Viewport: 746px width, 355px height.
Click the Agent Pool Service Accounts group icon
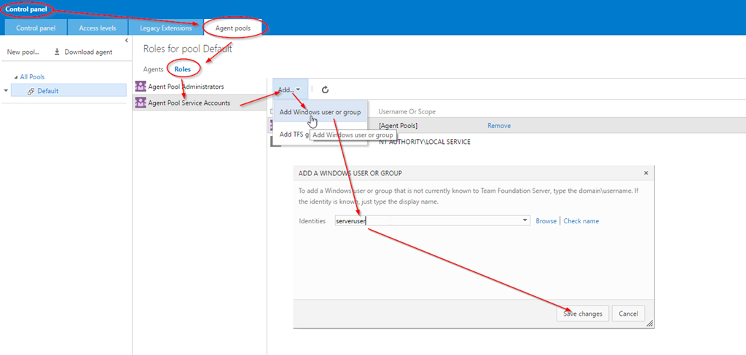(141, 103)
